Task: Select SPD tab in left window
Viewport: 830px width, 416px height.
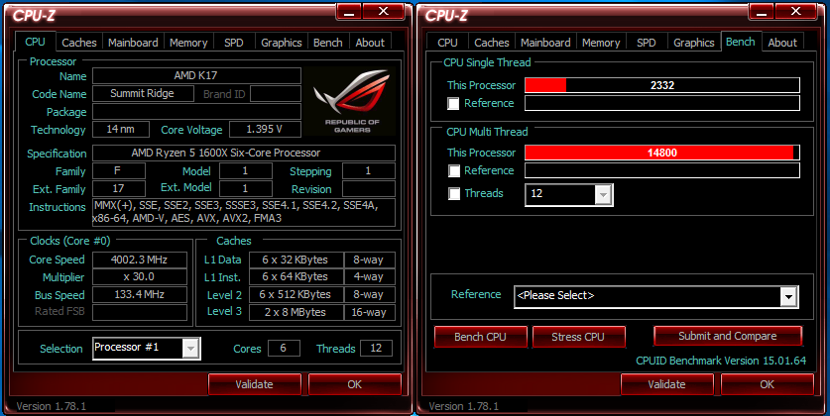Action: (x=233, y=43)
